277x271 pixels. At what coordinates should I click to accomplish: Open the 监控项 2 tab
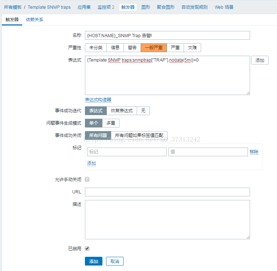106,7
